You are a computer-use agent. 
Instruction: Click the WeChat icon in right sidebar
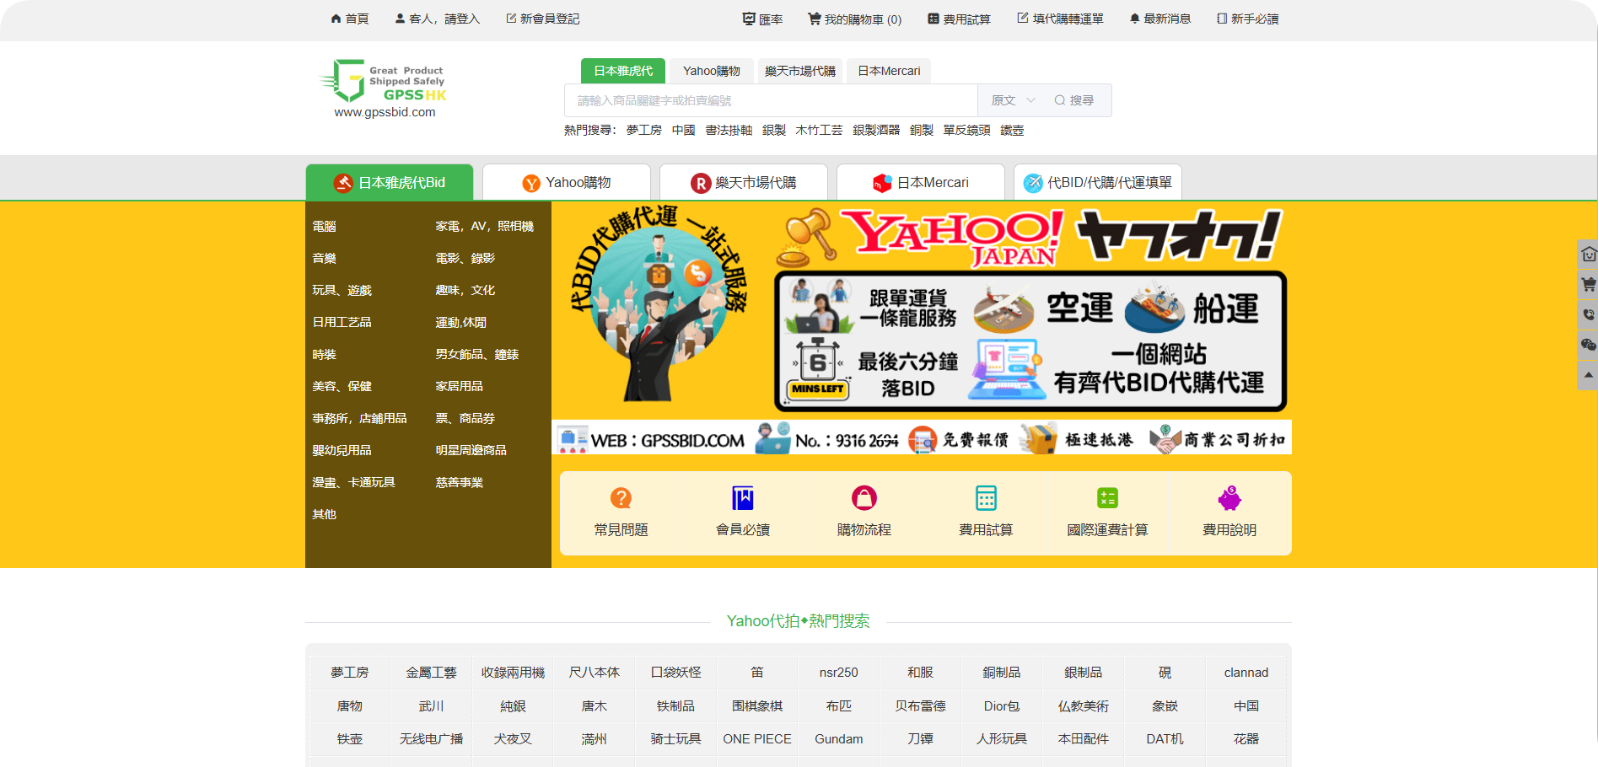(1588, 345)
